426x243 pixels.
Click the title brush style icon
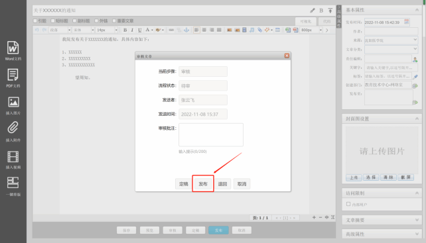[x=313, y=11]
